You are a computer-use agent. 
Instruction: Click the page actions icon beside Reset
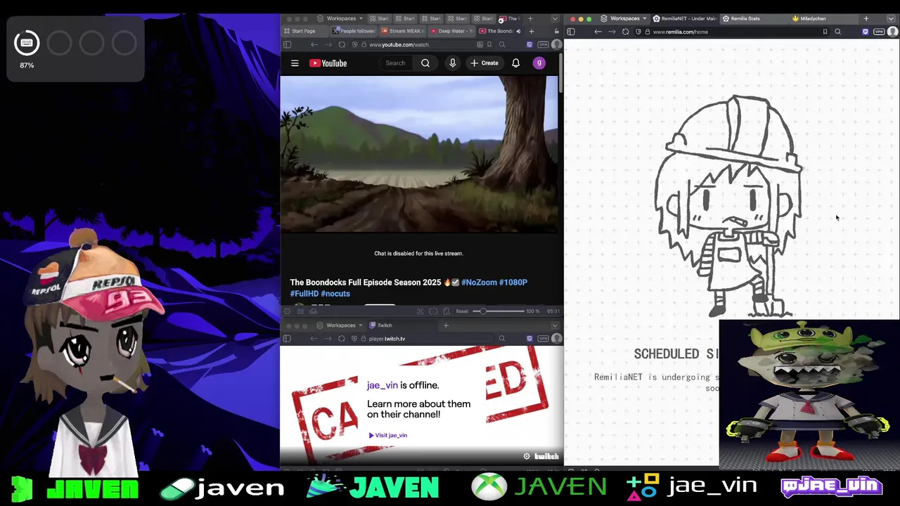pos(446,311)
